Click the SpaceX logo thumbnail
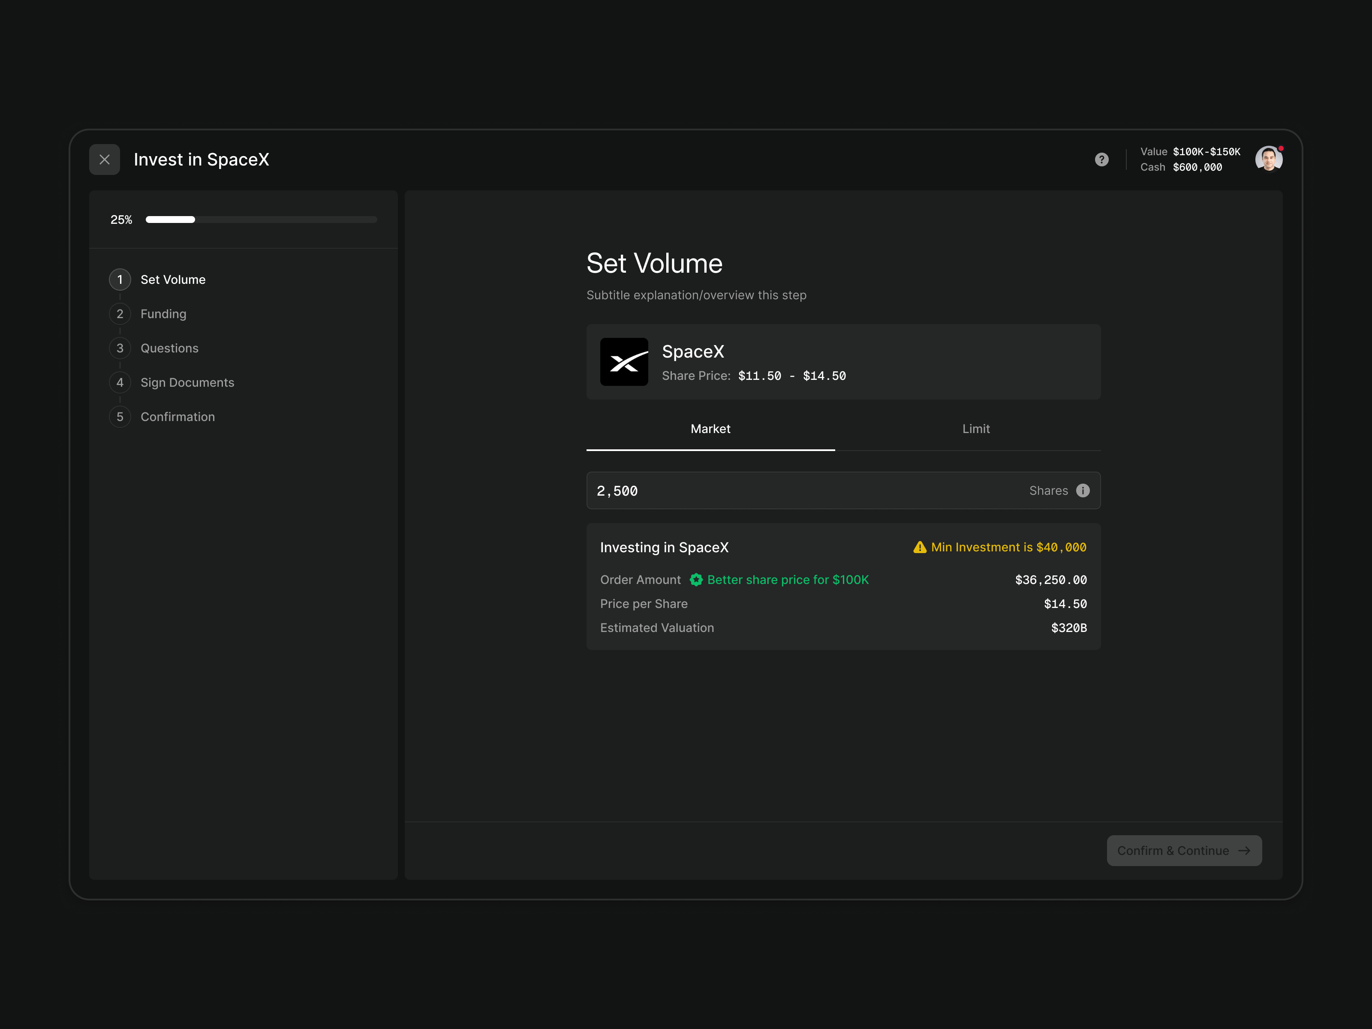 [624, 361]
